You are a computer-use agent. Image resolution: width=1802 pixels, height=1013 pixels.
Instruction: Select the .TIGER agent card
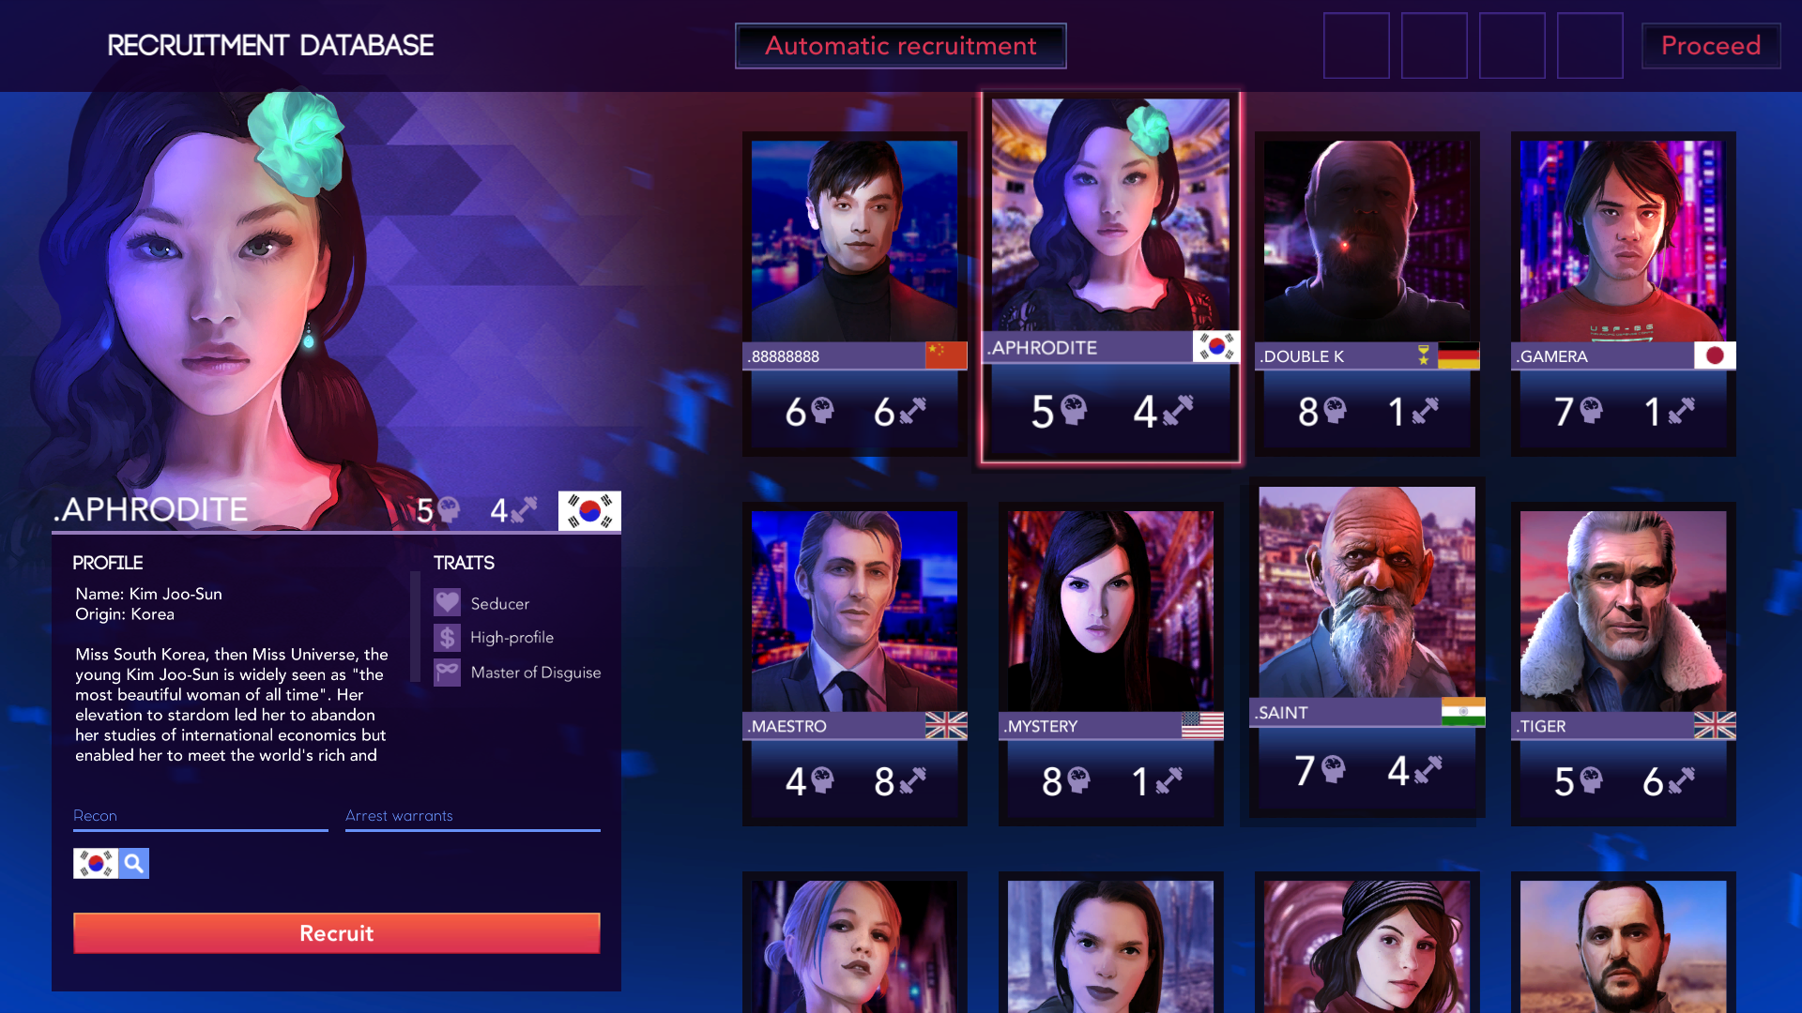[x=1623, y=664]
